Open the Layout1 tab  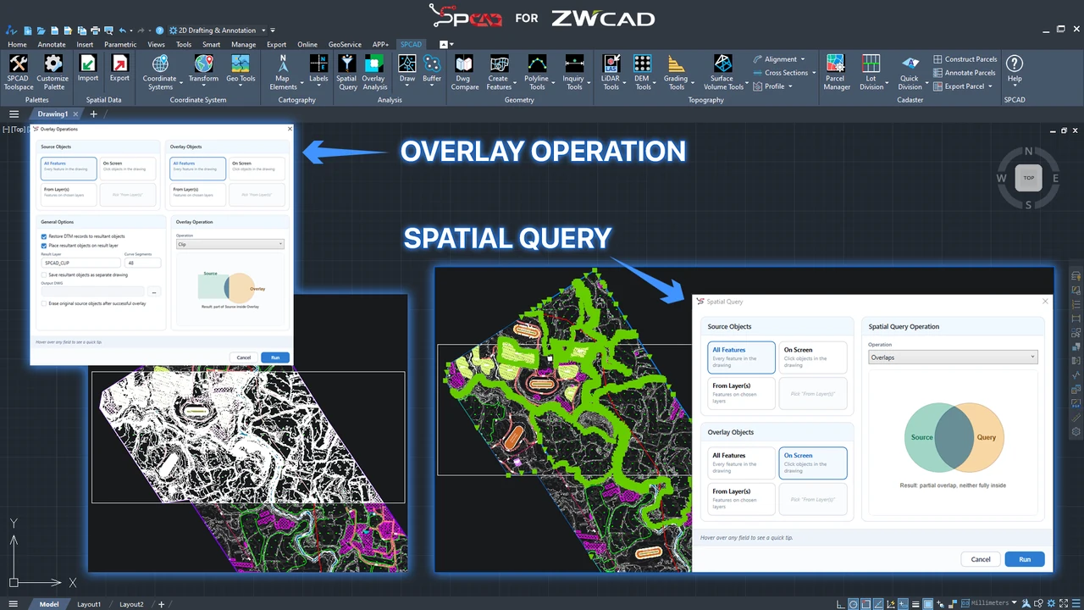[x=89, y=604]
